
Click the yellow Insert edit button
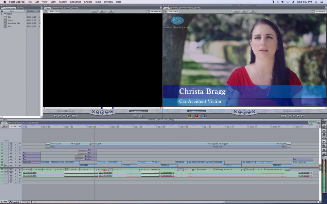click(x=189, y=116)
